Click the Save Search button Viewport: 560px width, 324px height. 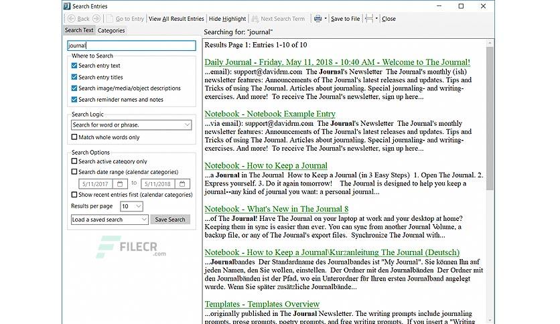click(x=170, y=220)
